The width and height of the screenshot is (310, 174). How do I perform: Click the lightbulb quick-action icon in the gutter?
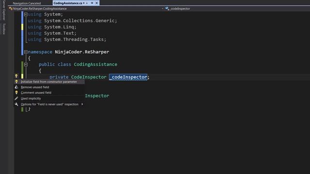16,76
